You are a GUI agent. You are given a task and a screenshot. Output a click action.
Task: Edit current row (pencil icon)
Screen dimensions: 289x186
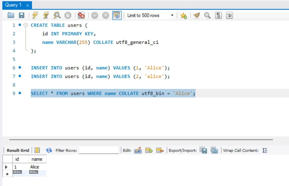pos(138,150)
